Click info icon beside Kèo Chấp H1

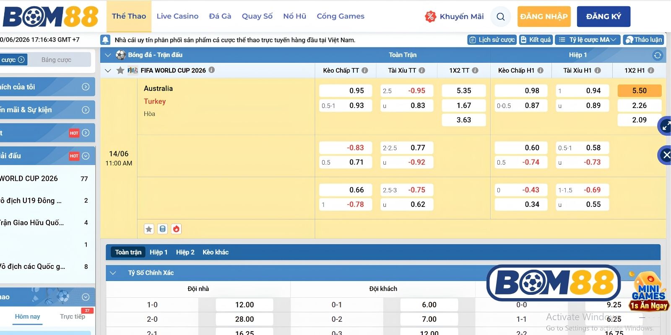pos(540,70)
